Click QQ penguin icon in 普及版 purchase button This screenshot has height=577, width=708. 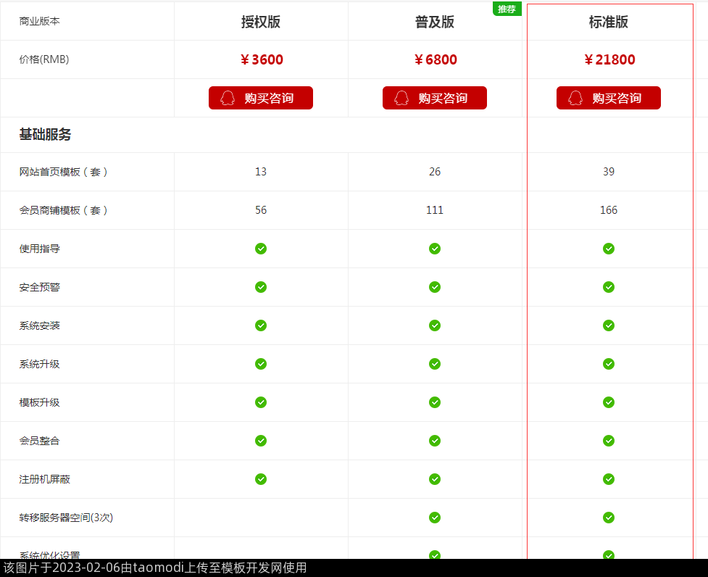click(401, 98)
